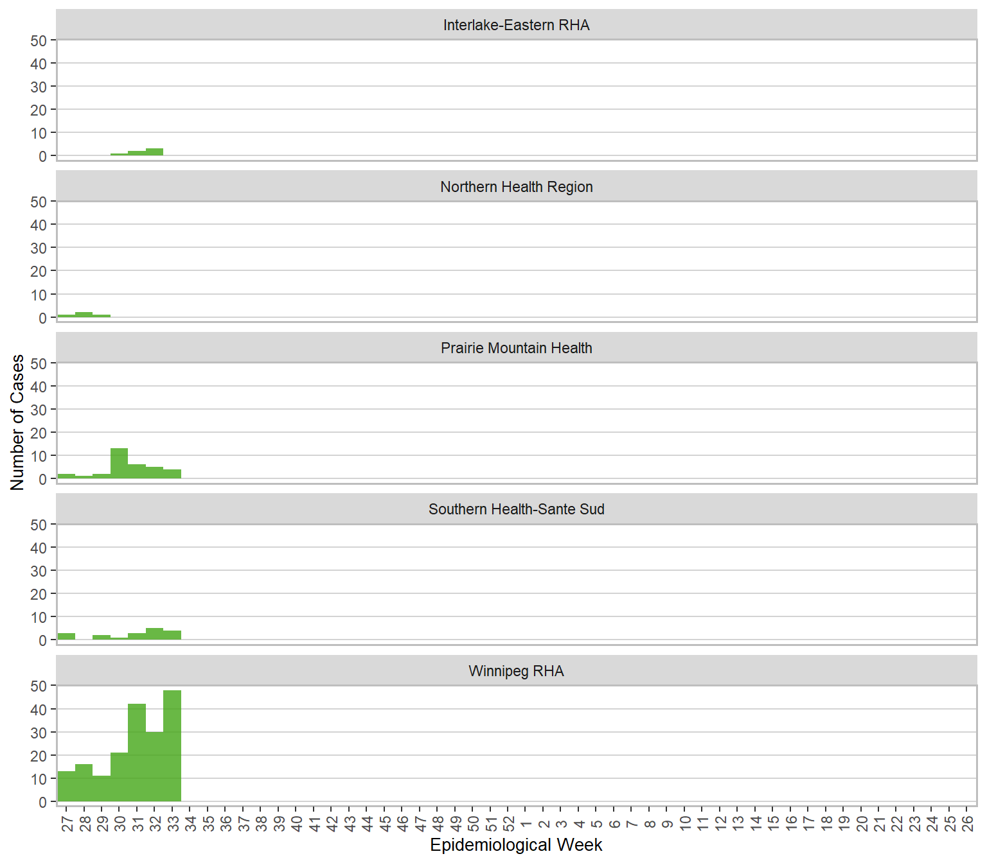The width and height of the screenshot is (987, 863).
Task: Select the Northern Health Region week 28 bar
Action: click(x=84, y=315)
